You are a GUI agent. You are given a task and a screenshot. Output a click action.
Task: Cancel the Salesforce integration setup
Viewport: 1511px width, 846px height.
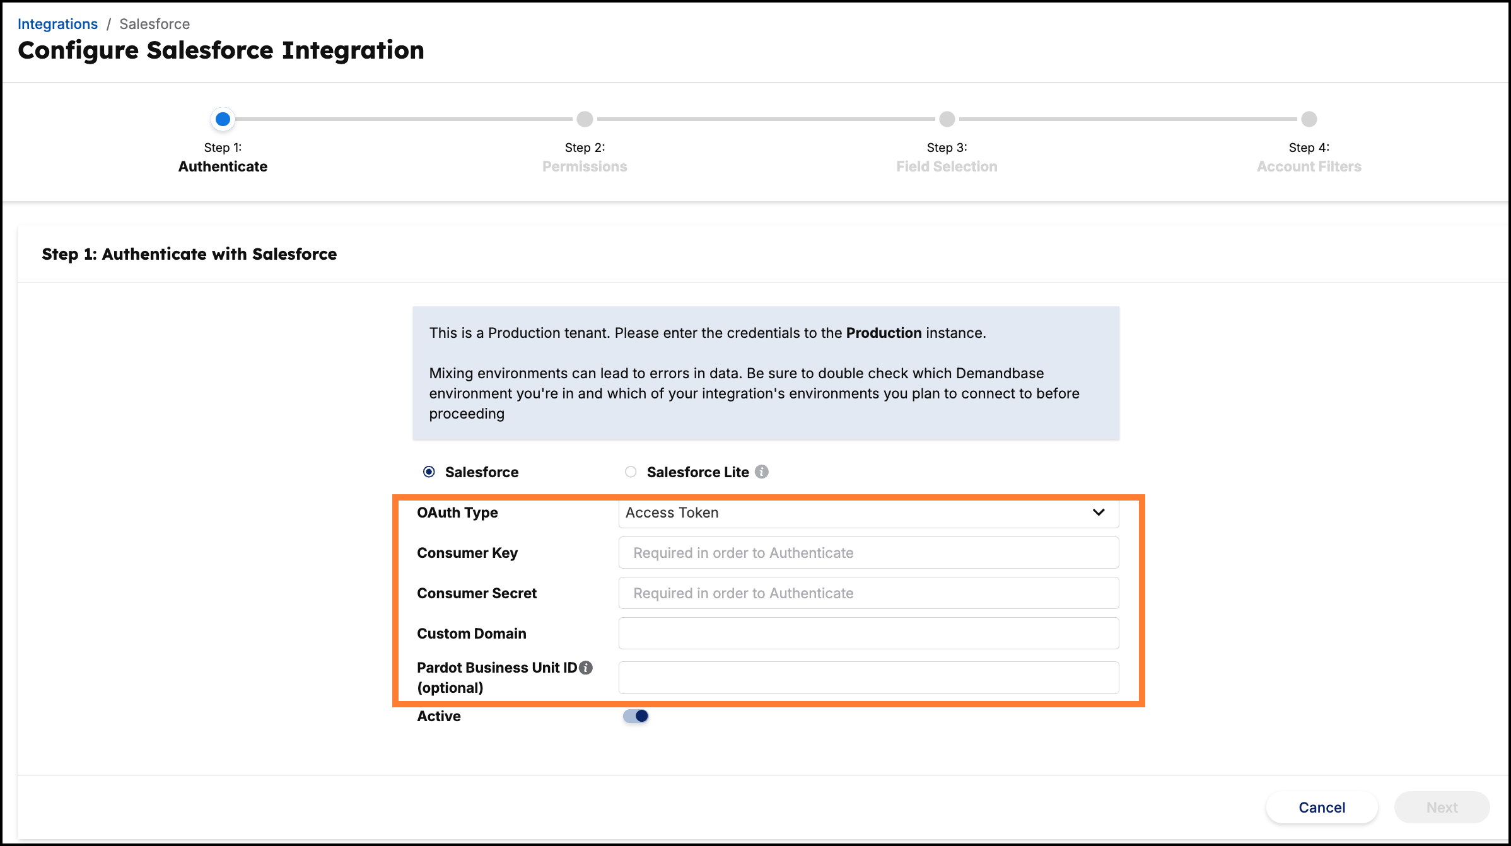(x=1322, y=808)
